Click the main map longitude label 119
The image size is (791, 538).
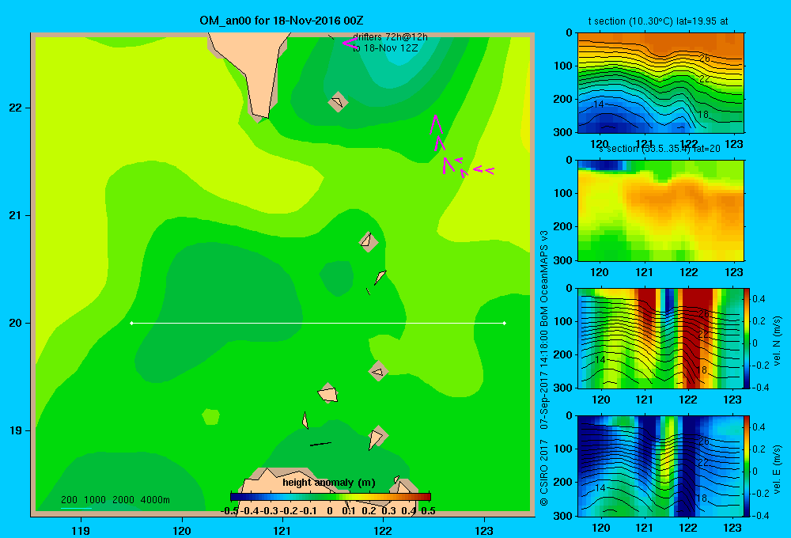tap(81, 530)
